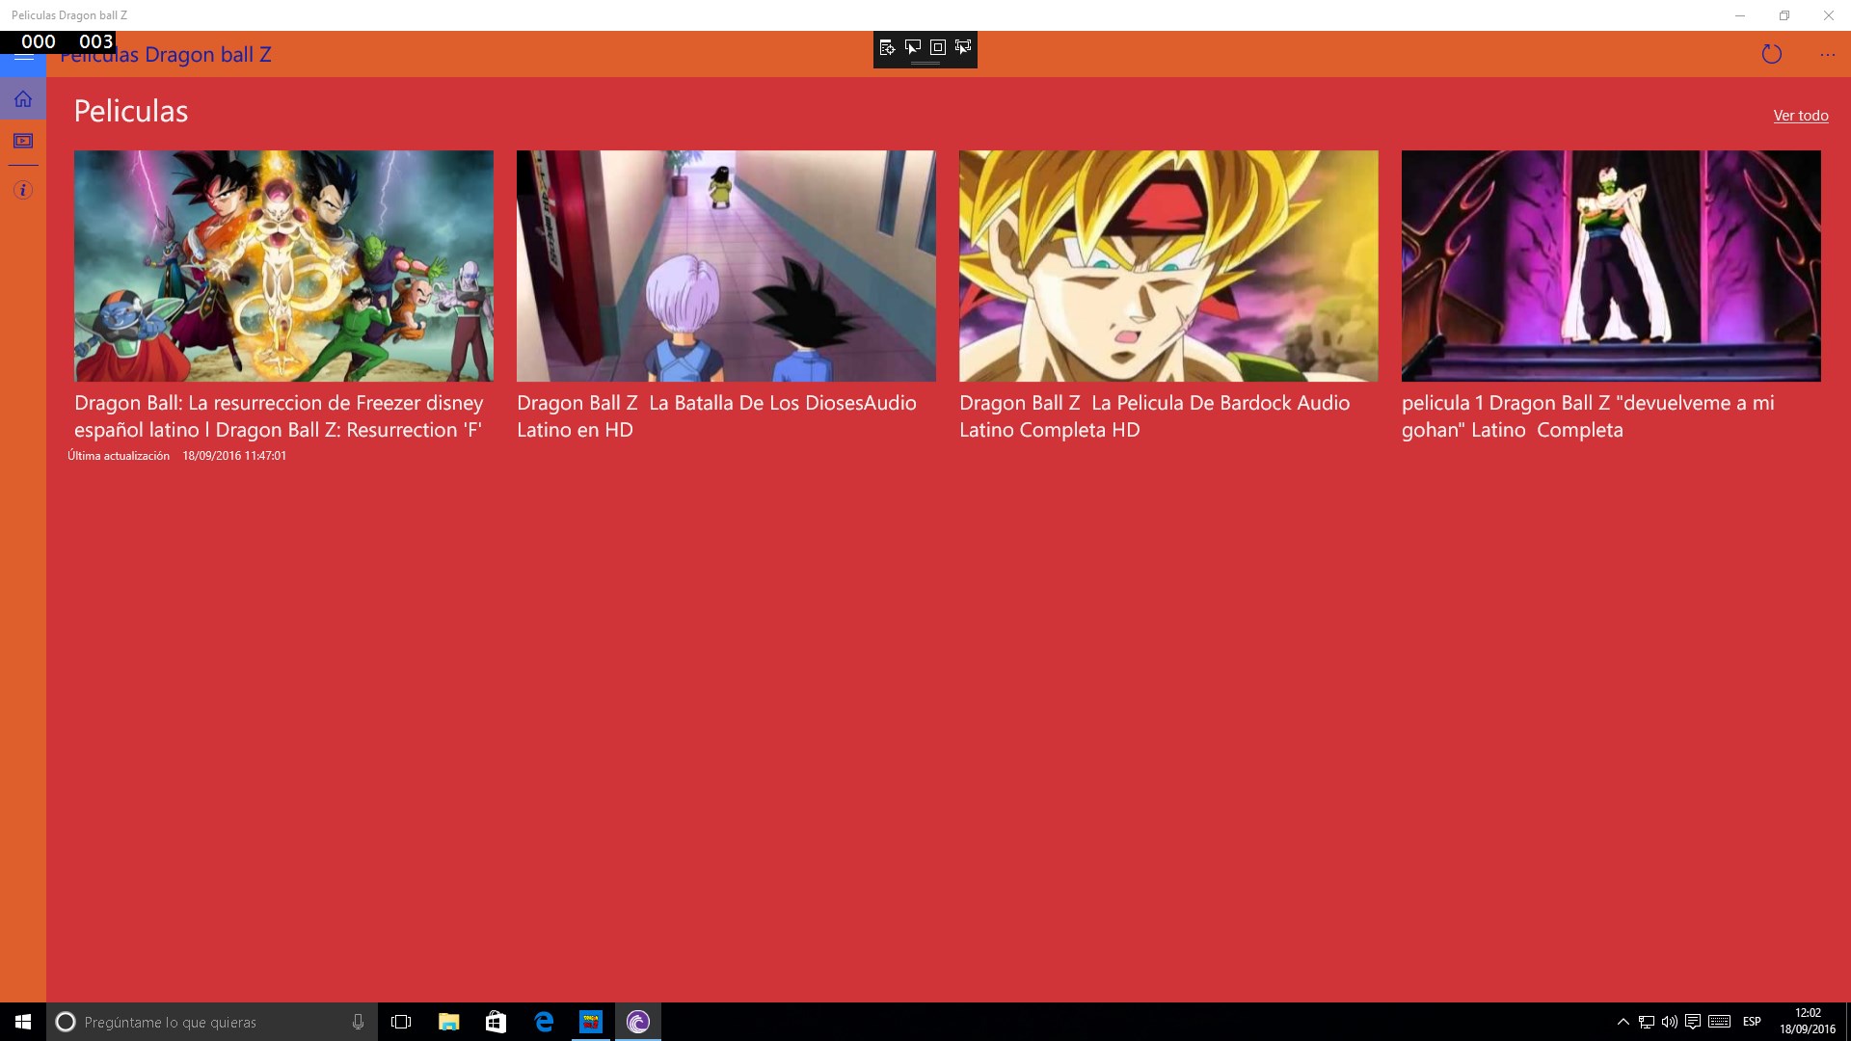Image resolution: width=1851 pixels, height=1041 pixels.
Task: Launch Microsoft Edge from the taskbar
Action: point(544,1022)
